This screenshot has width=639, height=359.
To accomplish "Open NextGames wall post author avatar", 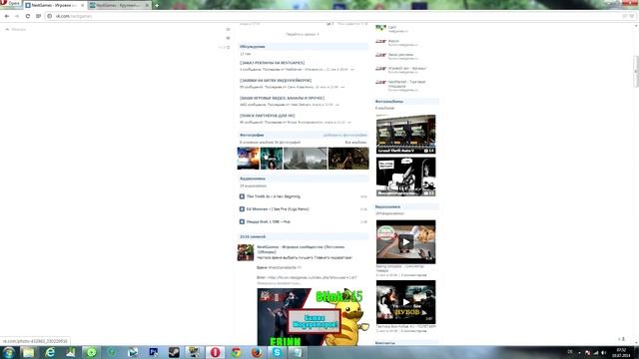I will coord(246,252).
